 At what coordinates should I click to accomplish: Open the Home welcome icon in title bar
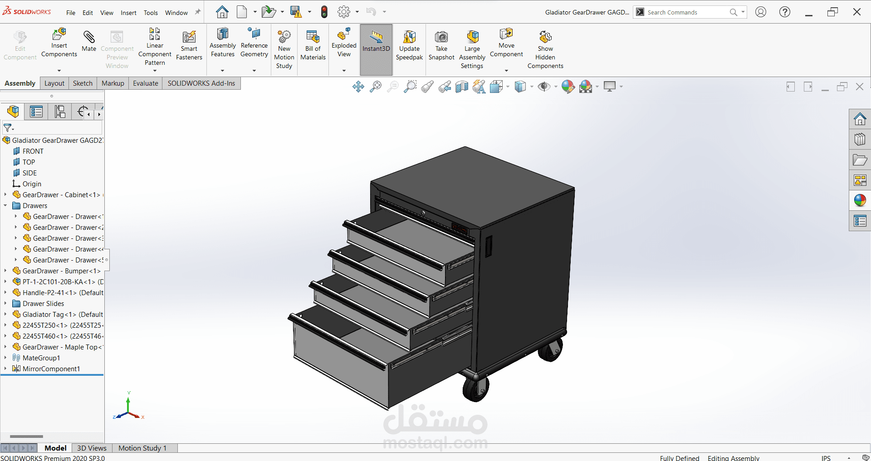coord(222,12)
